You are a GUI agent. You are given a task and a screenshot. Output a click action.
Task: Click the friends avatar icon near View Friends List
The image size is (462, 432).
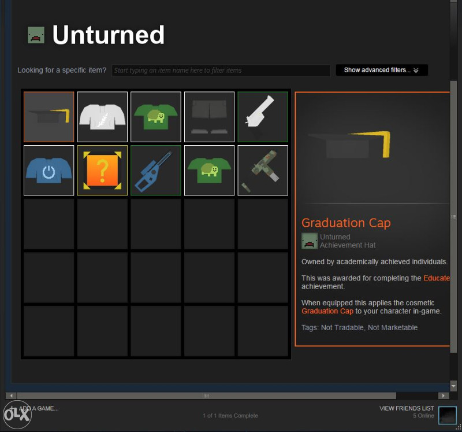[447, 415]
